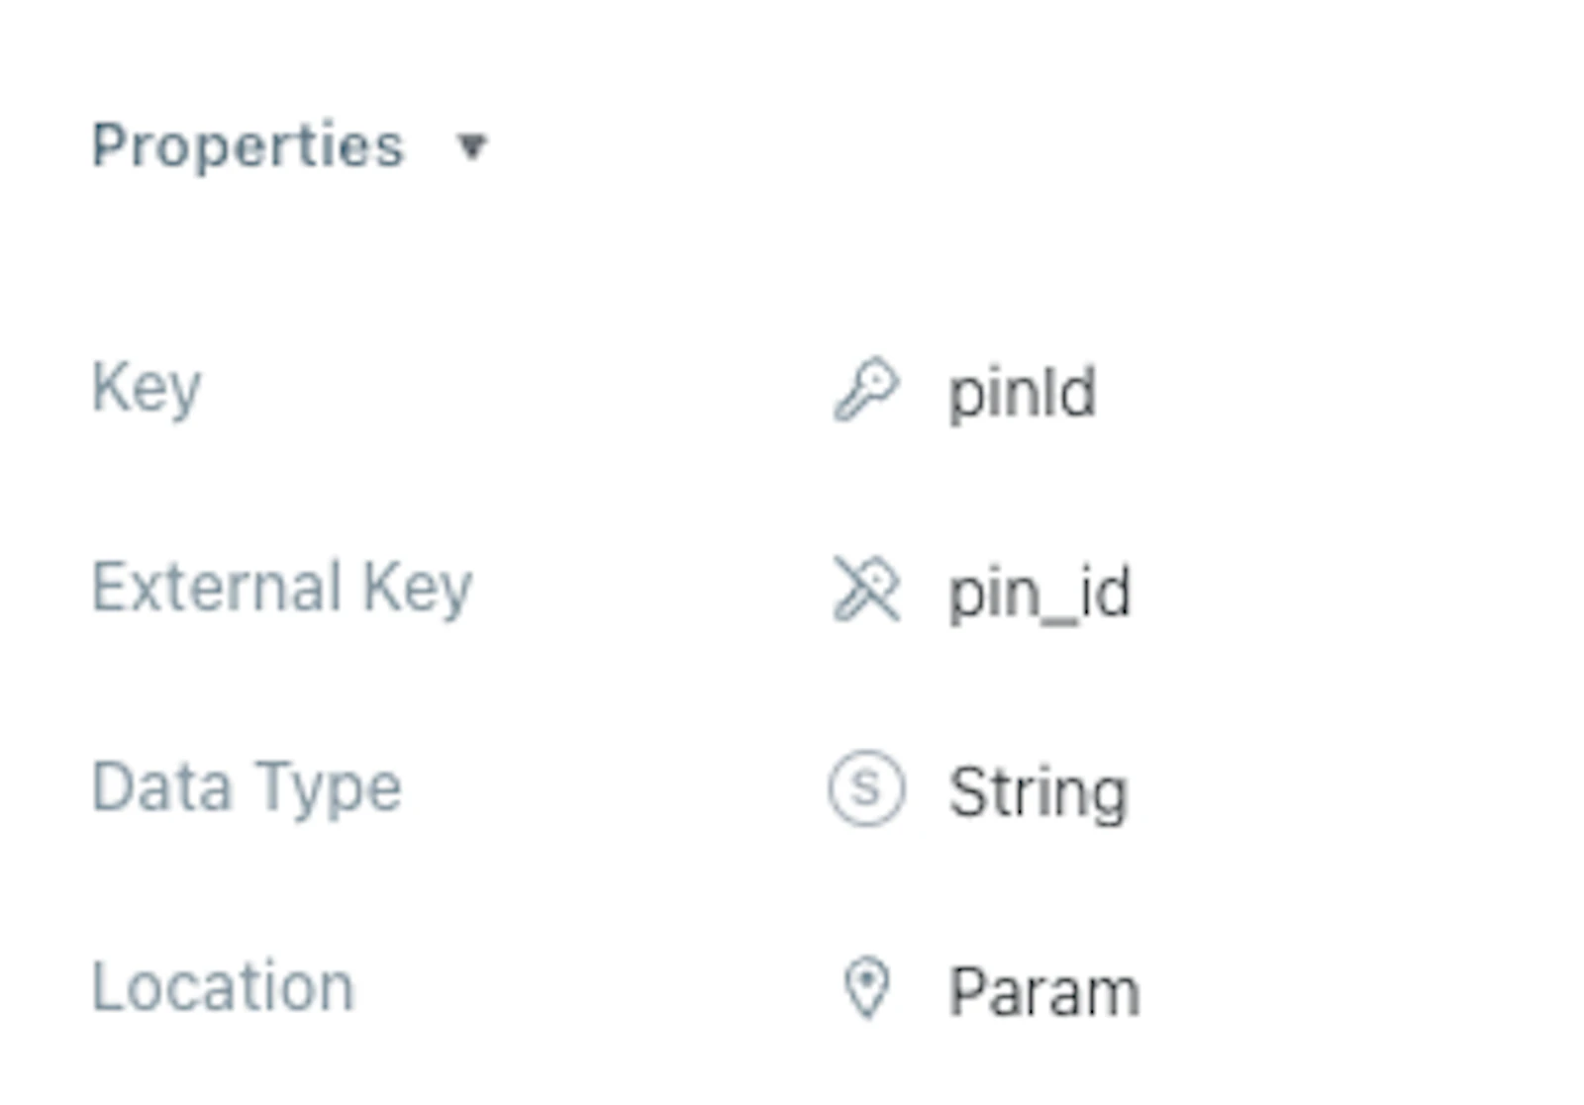1584x1105 pixels.
Task: Toggle the Properties disclosure arrow
Action: (x=472, y=146)
